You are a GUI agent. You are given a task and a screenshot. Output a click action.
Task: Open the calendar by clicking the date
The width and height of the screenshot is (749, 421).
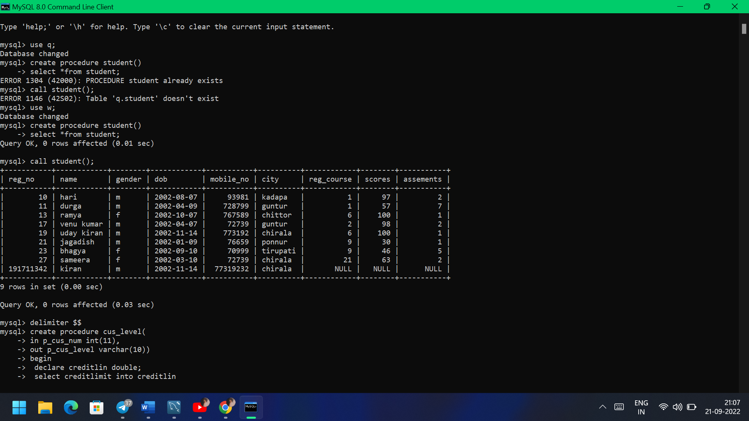pyautogui.click(x=722, y=412)
